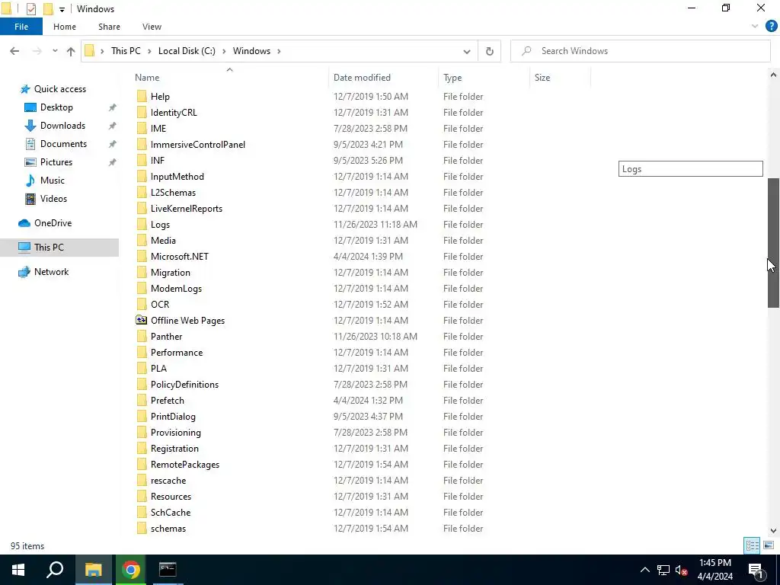Open the Action Center notifications icon
The image size is (780, 585).
756,570
